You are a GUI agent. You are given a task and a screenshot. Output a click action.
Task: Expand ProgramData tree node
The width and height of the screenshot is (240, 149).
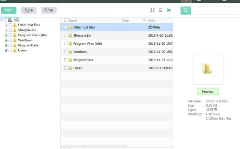coord(6,45)
